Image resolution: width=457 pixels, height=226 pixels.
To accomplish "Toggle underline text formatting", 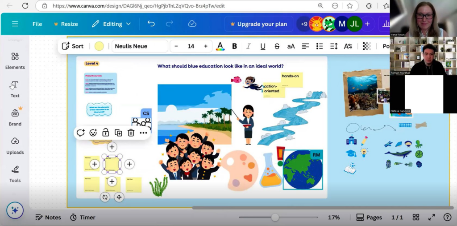I will 263,46.
